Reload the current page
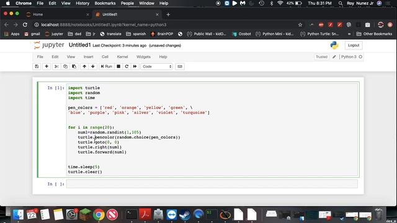Screen dimensions: 397x223 pos(25,25)
